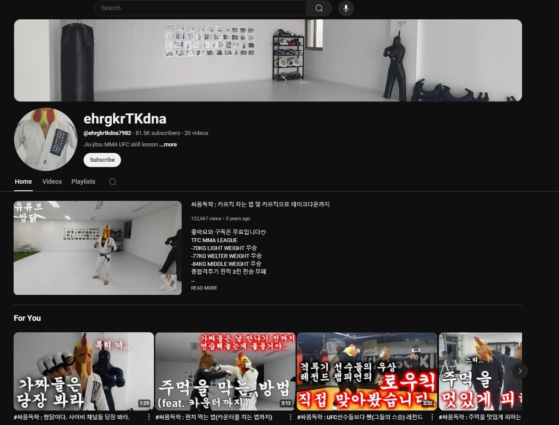Open the channel search icon beside Playlists
559x425 pixels.
point(113,182)
